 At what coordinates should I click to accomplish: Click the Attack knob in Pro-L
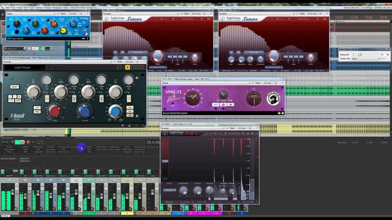197,190
